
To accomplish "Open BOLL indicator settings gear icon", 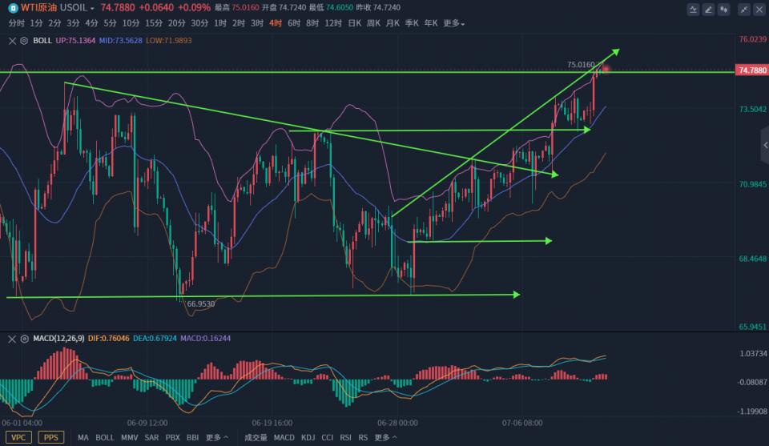I will click(24, 41).
